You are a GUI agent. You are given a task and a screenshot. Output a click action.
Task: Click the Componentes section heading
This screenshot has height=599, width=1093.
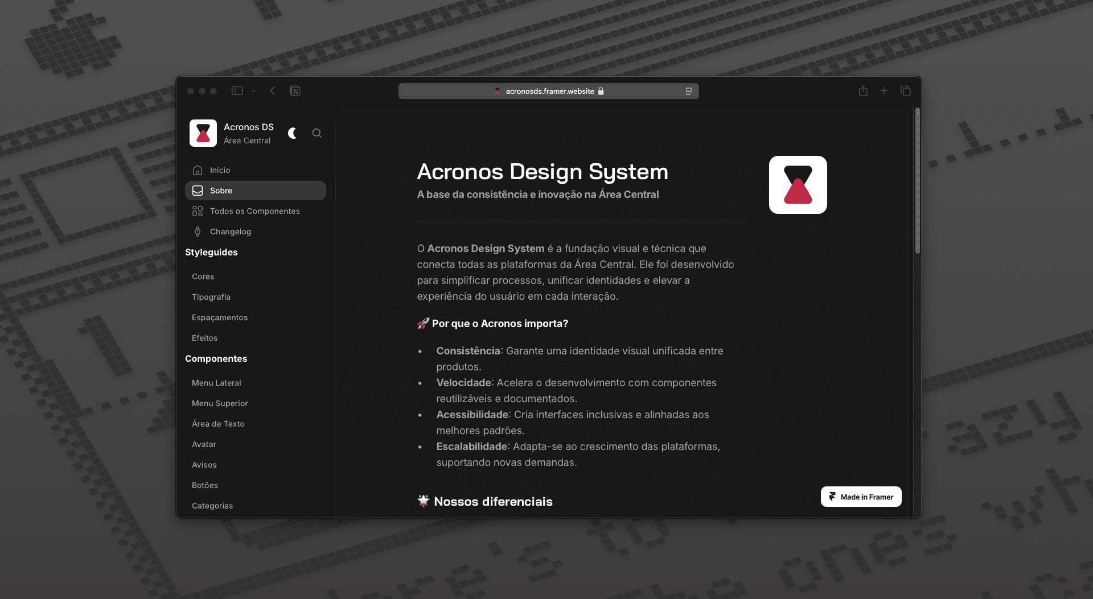click(x=216, y=358)
